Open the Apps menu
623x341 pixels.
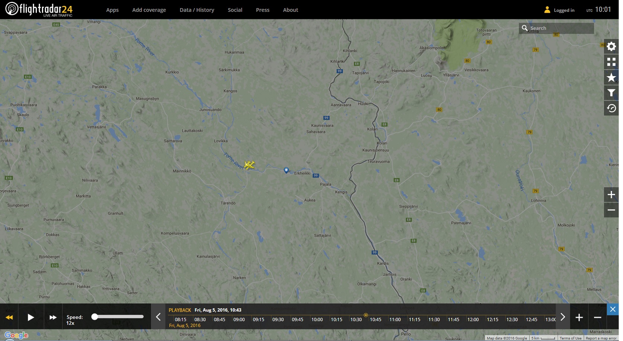tap(113, 10)
